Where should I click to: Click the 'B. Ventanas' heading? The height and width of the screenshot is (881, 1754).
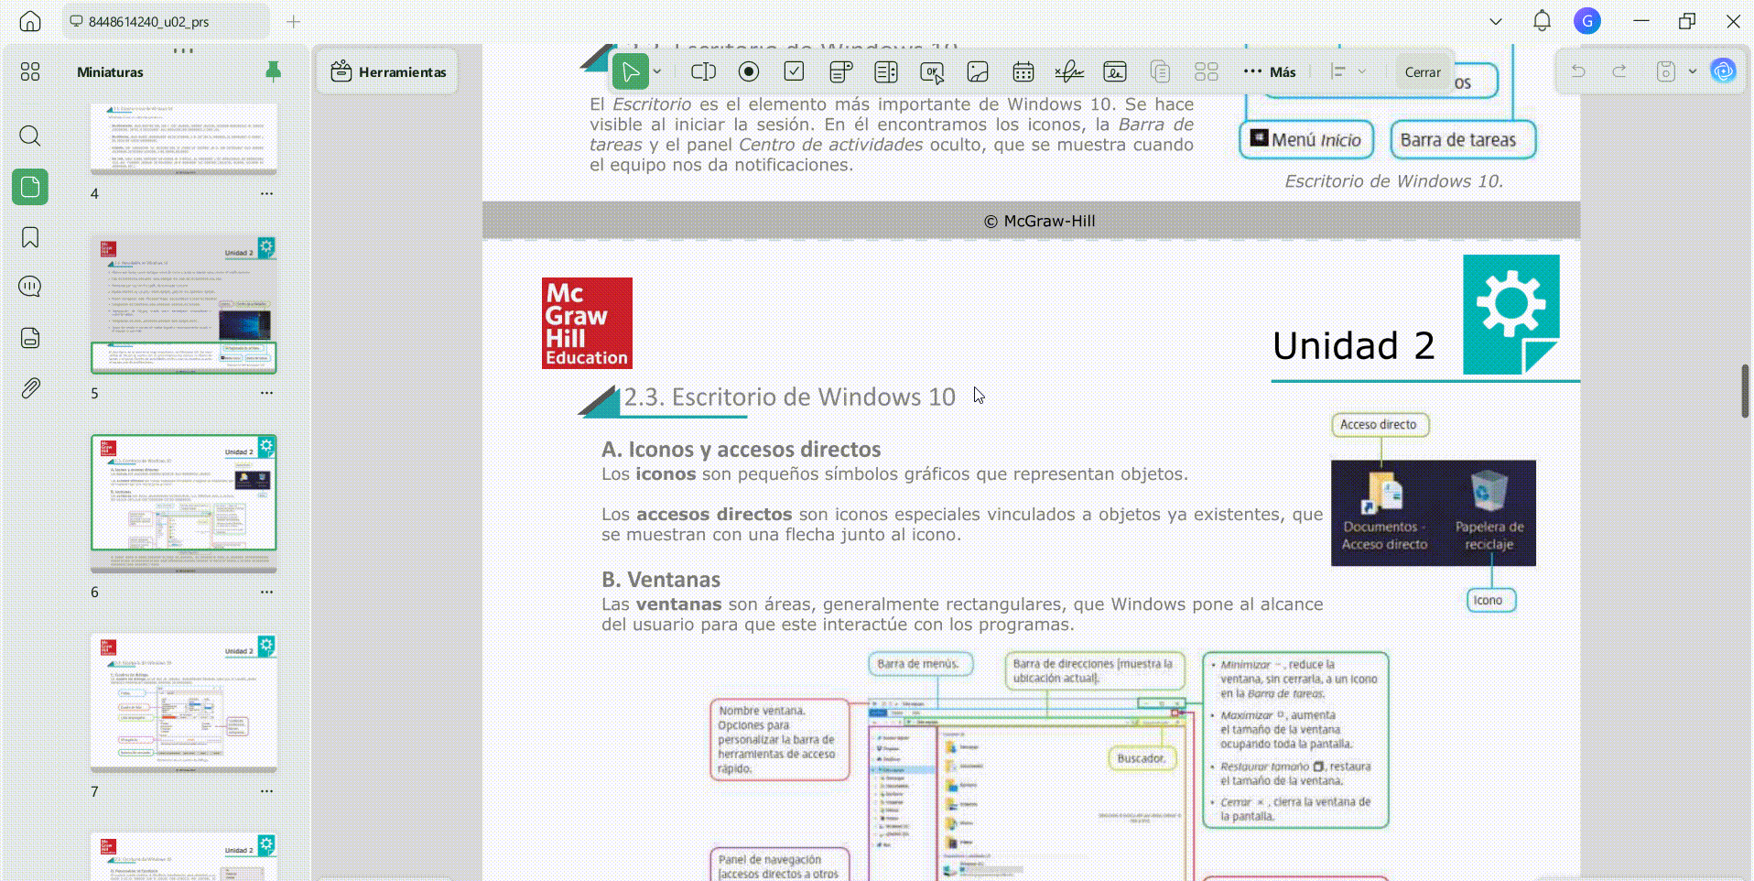[x=660, y=580]
